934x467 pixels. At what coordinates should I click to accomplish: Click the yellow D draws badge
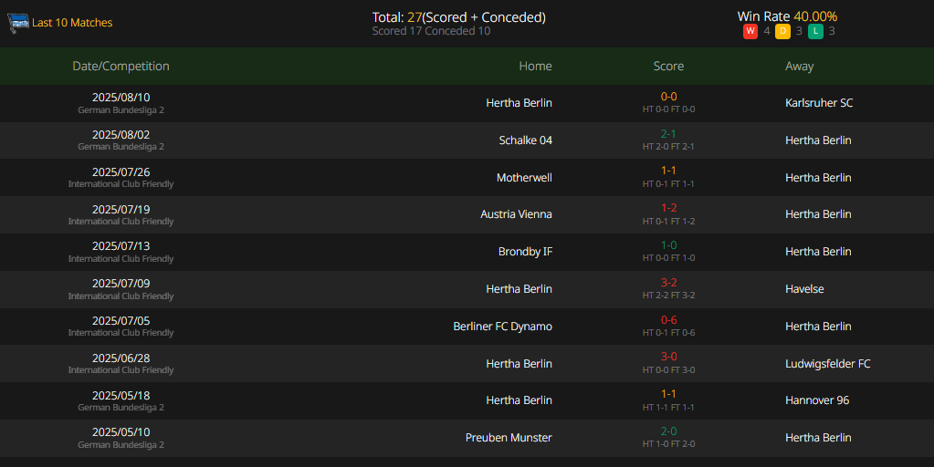782,31
